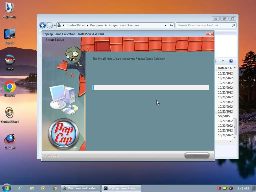This screenshot has height=192, width=256.
Task: Open the blue Help button
Action: [x=231, y=61]
